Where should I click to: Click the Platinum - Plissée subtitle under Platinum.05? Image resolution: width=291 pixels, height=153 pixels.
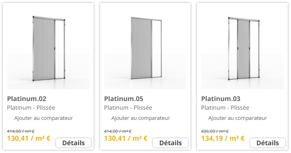tap(128, 108)
